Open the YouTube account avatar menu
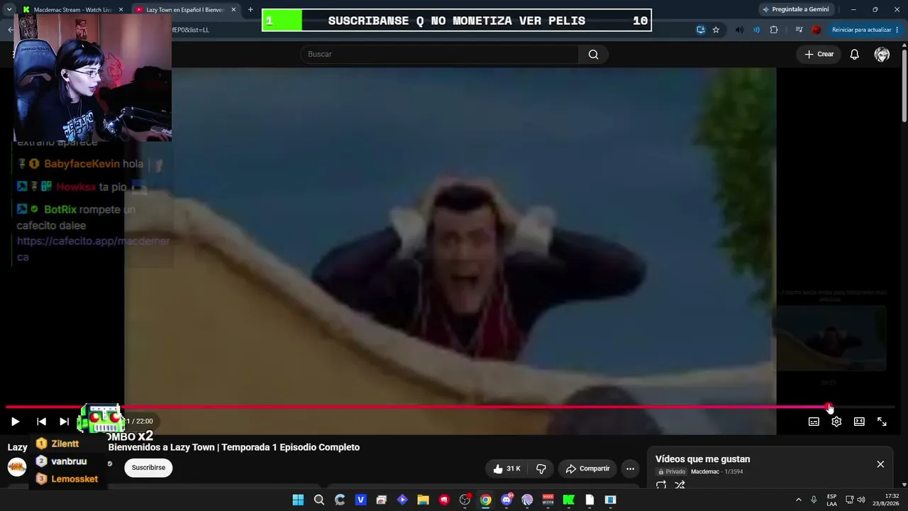The width and height of the screenshot is (908, 511). point(882,55)
